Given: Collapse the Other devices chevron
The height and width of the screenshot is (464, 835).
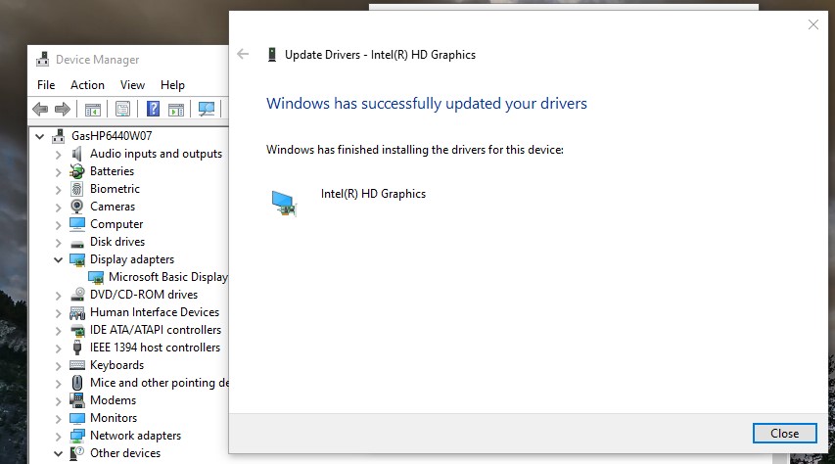Looking at the screenshot, I should click(x=58, y=453).
